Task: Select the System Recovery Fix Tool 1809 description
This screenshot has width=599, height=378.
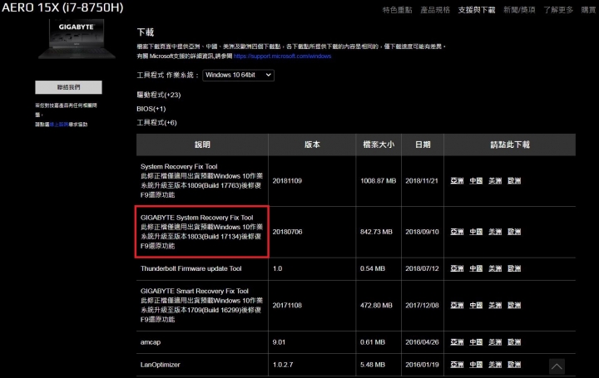Action: pos(201,181)
